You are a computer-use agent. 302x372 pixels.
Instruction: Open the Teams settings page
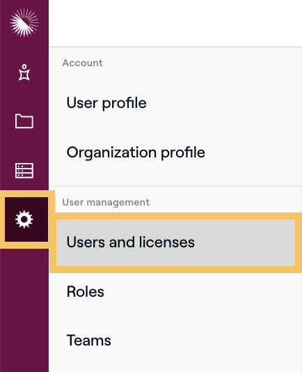coord(89,341)
